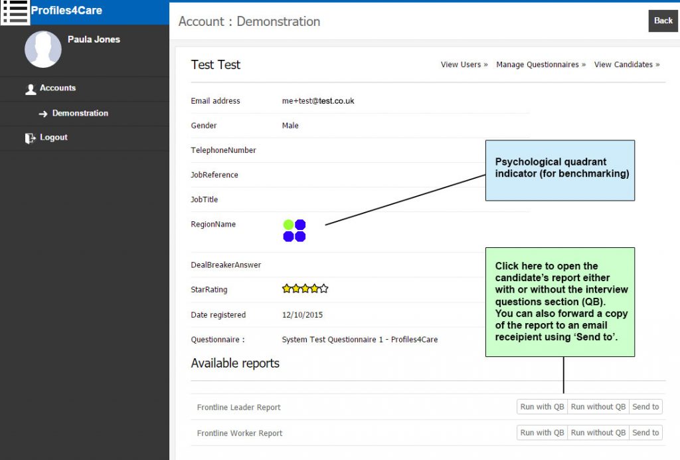Run Frontline Worker Report with QB
Image resolution: width=680 pixels, height=460 pixels.
tap(542, 433)
